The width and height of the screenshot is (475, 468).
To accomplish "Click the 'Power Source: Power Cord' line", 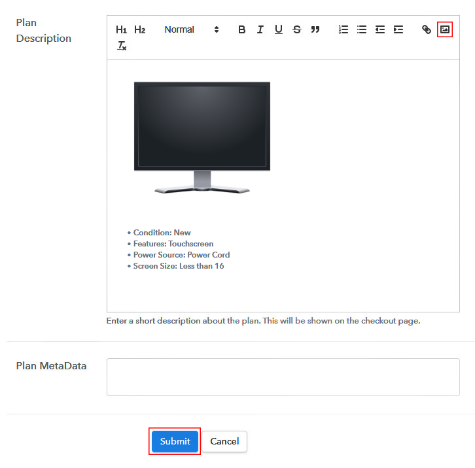I will [x=181, y=255].
